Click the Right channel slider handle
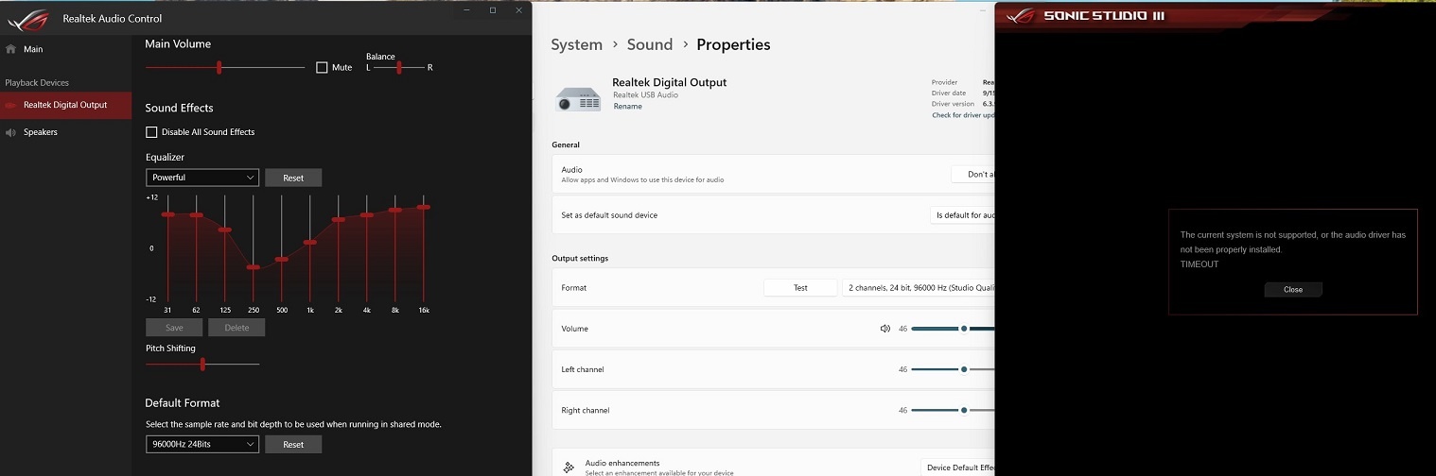Screen dimensions: 1436x476 coord(963,410)
